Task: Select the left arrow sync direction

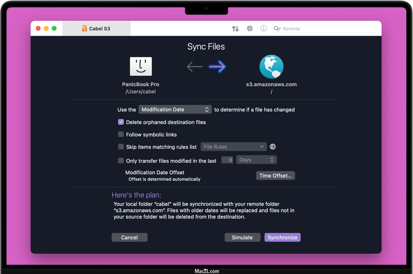Action: (x=195, y=67)
